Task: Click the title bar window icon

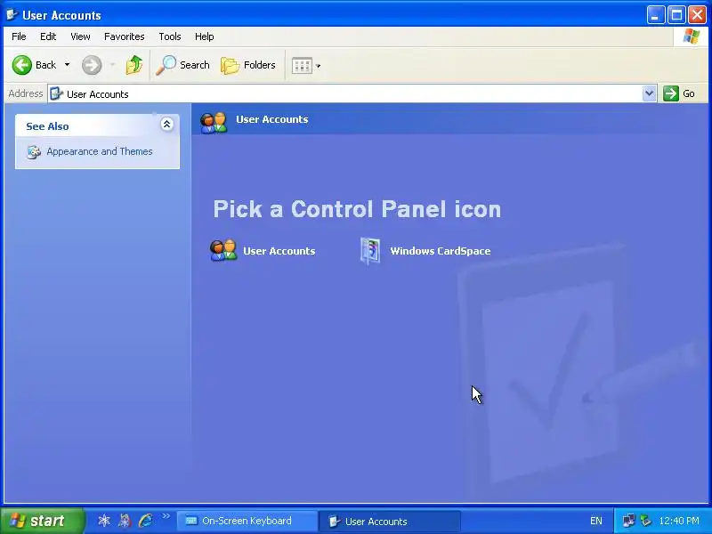Action: (12, 15)
